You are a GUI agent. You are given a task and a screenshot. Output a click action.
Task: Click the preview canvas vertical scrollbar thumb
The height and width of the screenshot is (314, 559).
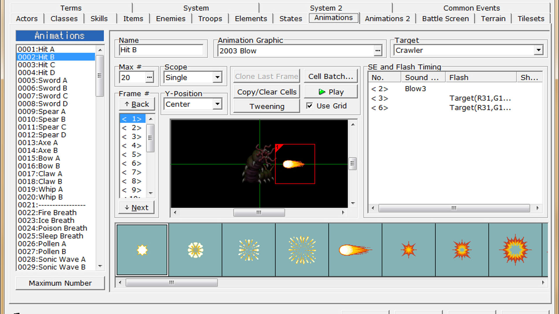point(353,164)
